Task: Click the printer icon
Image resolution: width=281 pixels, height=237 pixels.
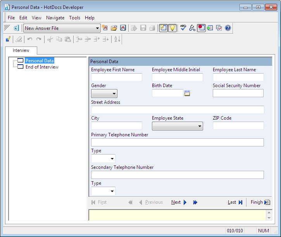Action: (152, 28)
